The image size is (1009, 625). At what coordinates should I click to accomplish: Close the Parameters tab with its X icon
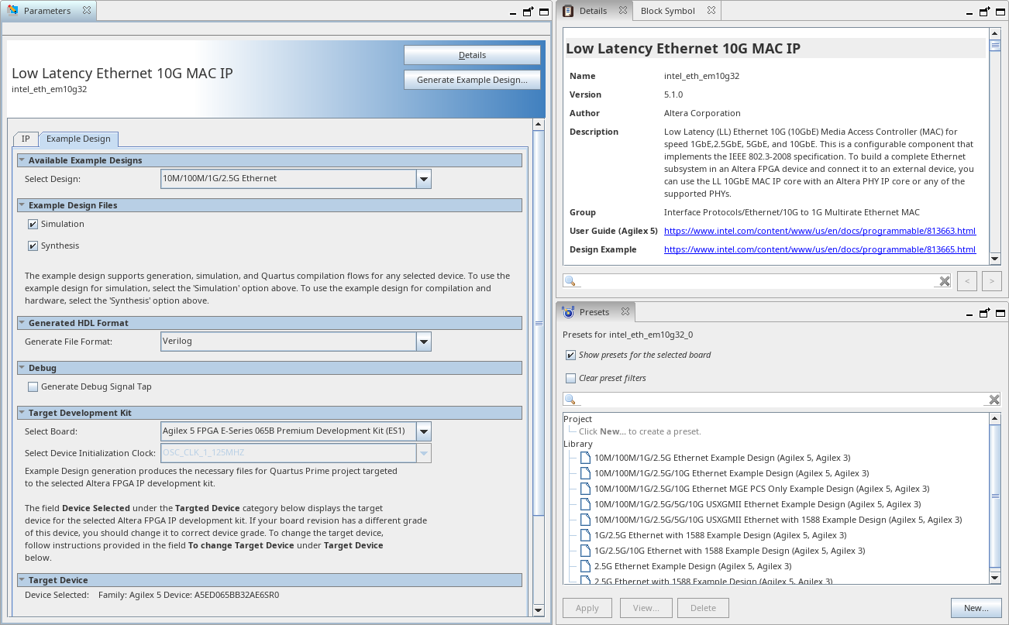coord(86,11)
